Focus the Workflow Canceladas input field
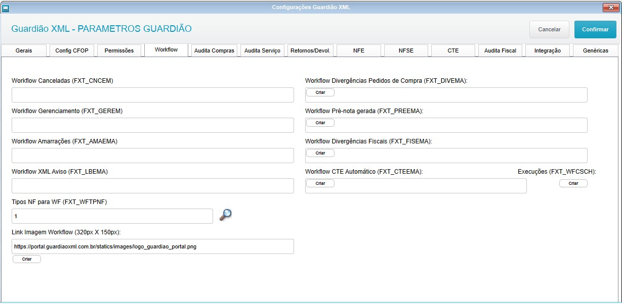Viewport: 622px width, 304px height. (152, 95)
